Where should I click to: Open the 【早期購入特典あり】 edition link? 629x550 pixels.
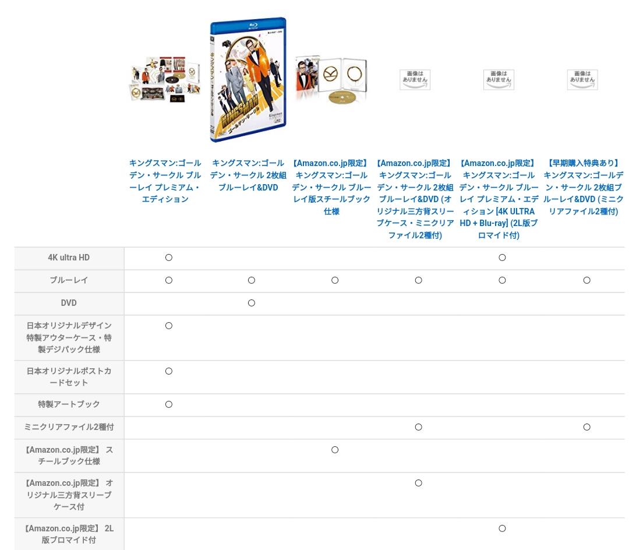[583, 187]
